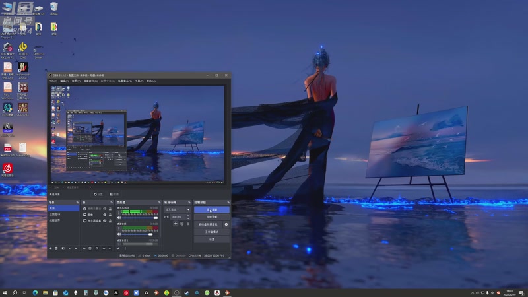528x297 pixels.
Task: Open Recycle Bin desktop icon
Action: point(54,9)
